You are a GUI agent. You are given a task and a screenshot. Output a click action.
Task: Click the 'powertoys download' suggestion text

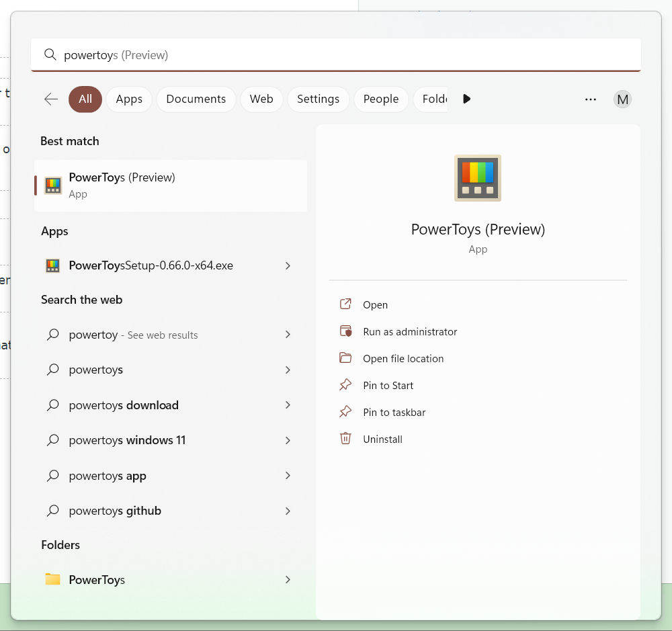[124, 405]
